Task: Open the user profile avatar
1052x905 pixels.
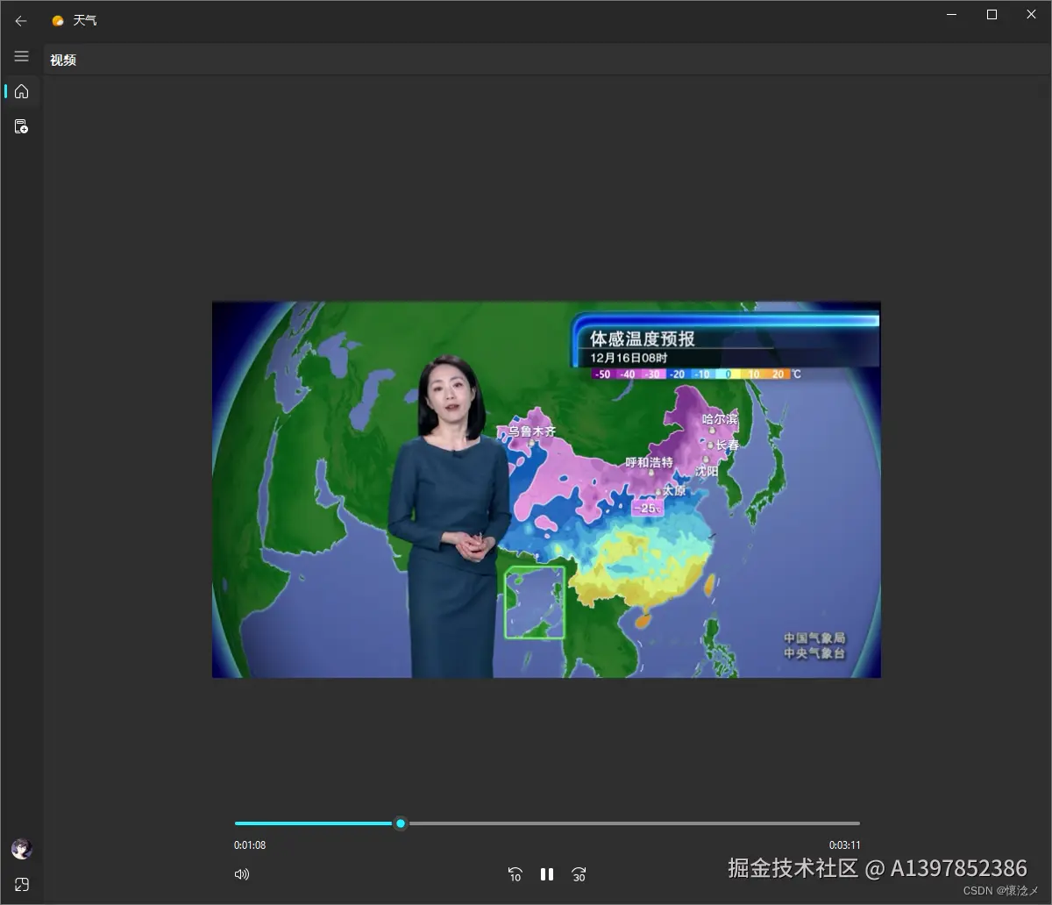Action: 21,848
